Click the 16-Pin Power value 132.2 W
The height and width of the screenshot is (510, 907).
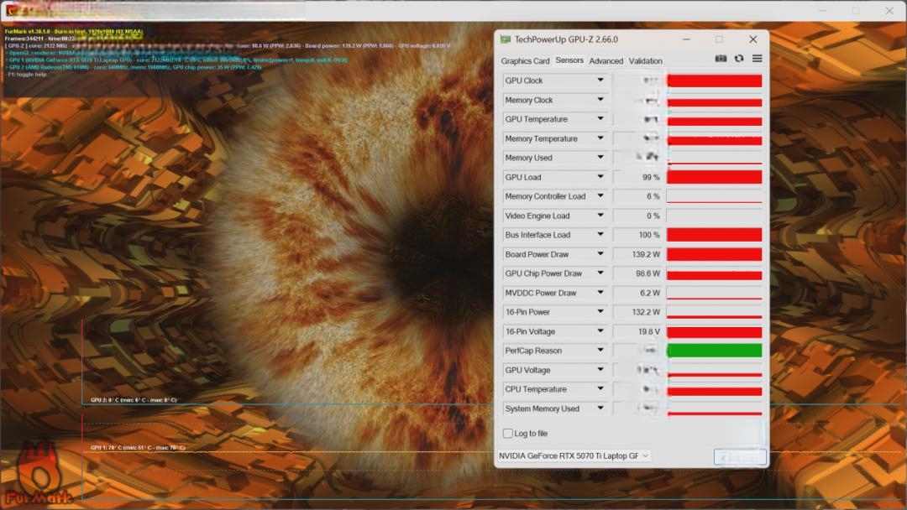click(x=646, y=312)
